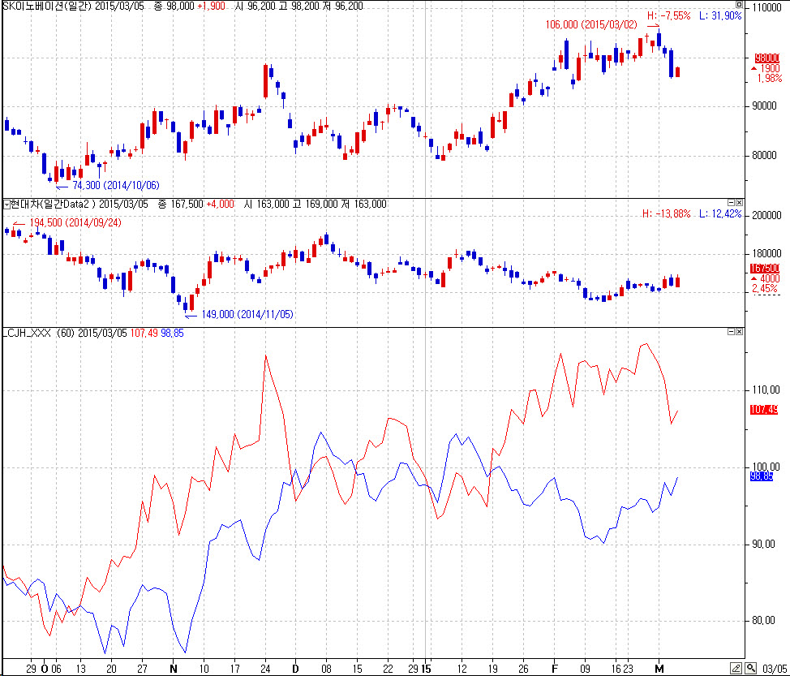Click the 현대차(일간Data2) chart title
The image size is (790, 676).
(53, 205)
